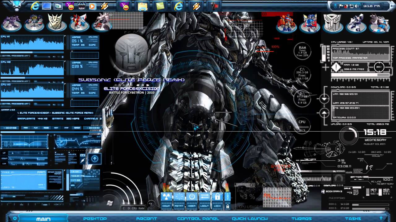This screenshot has height=222, width=396.
Task: Click the up arrow beside TASKS
Action: [381, 218]
